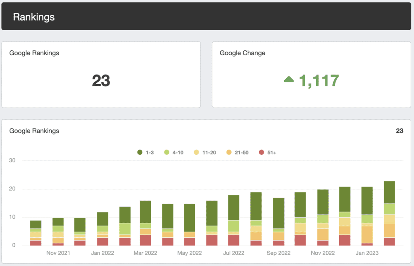Click the last, tallest bar in chart
The height and width of the screenshot is (266, 414).
389,213
